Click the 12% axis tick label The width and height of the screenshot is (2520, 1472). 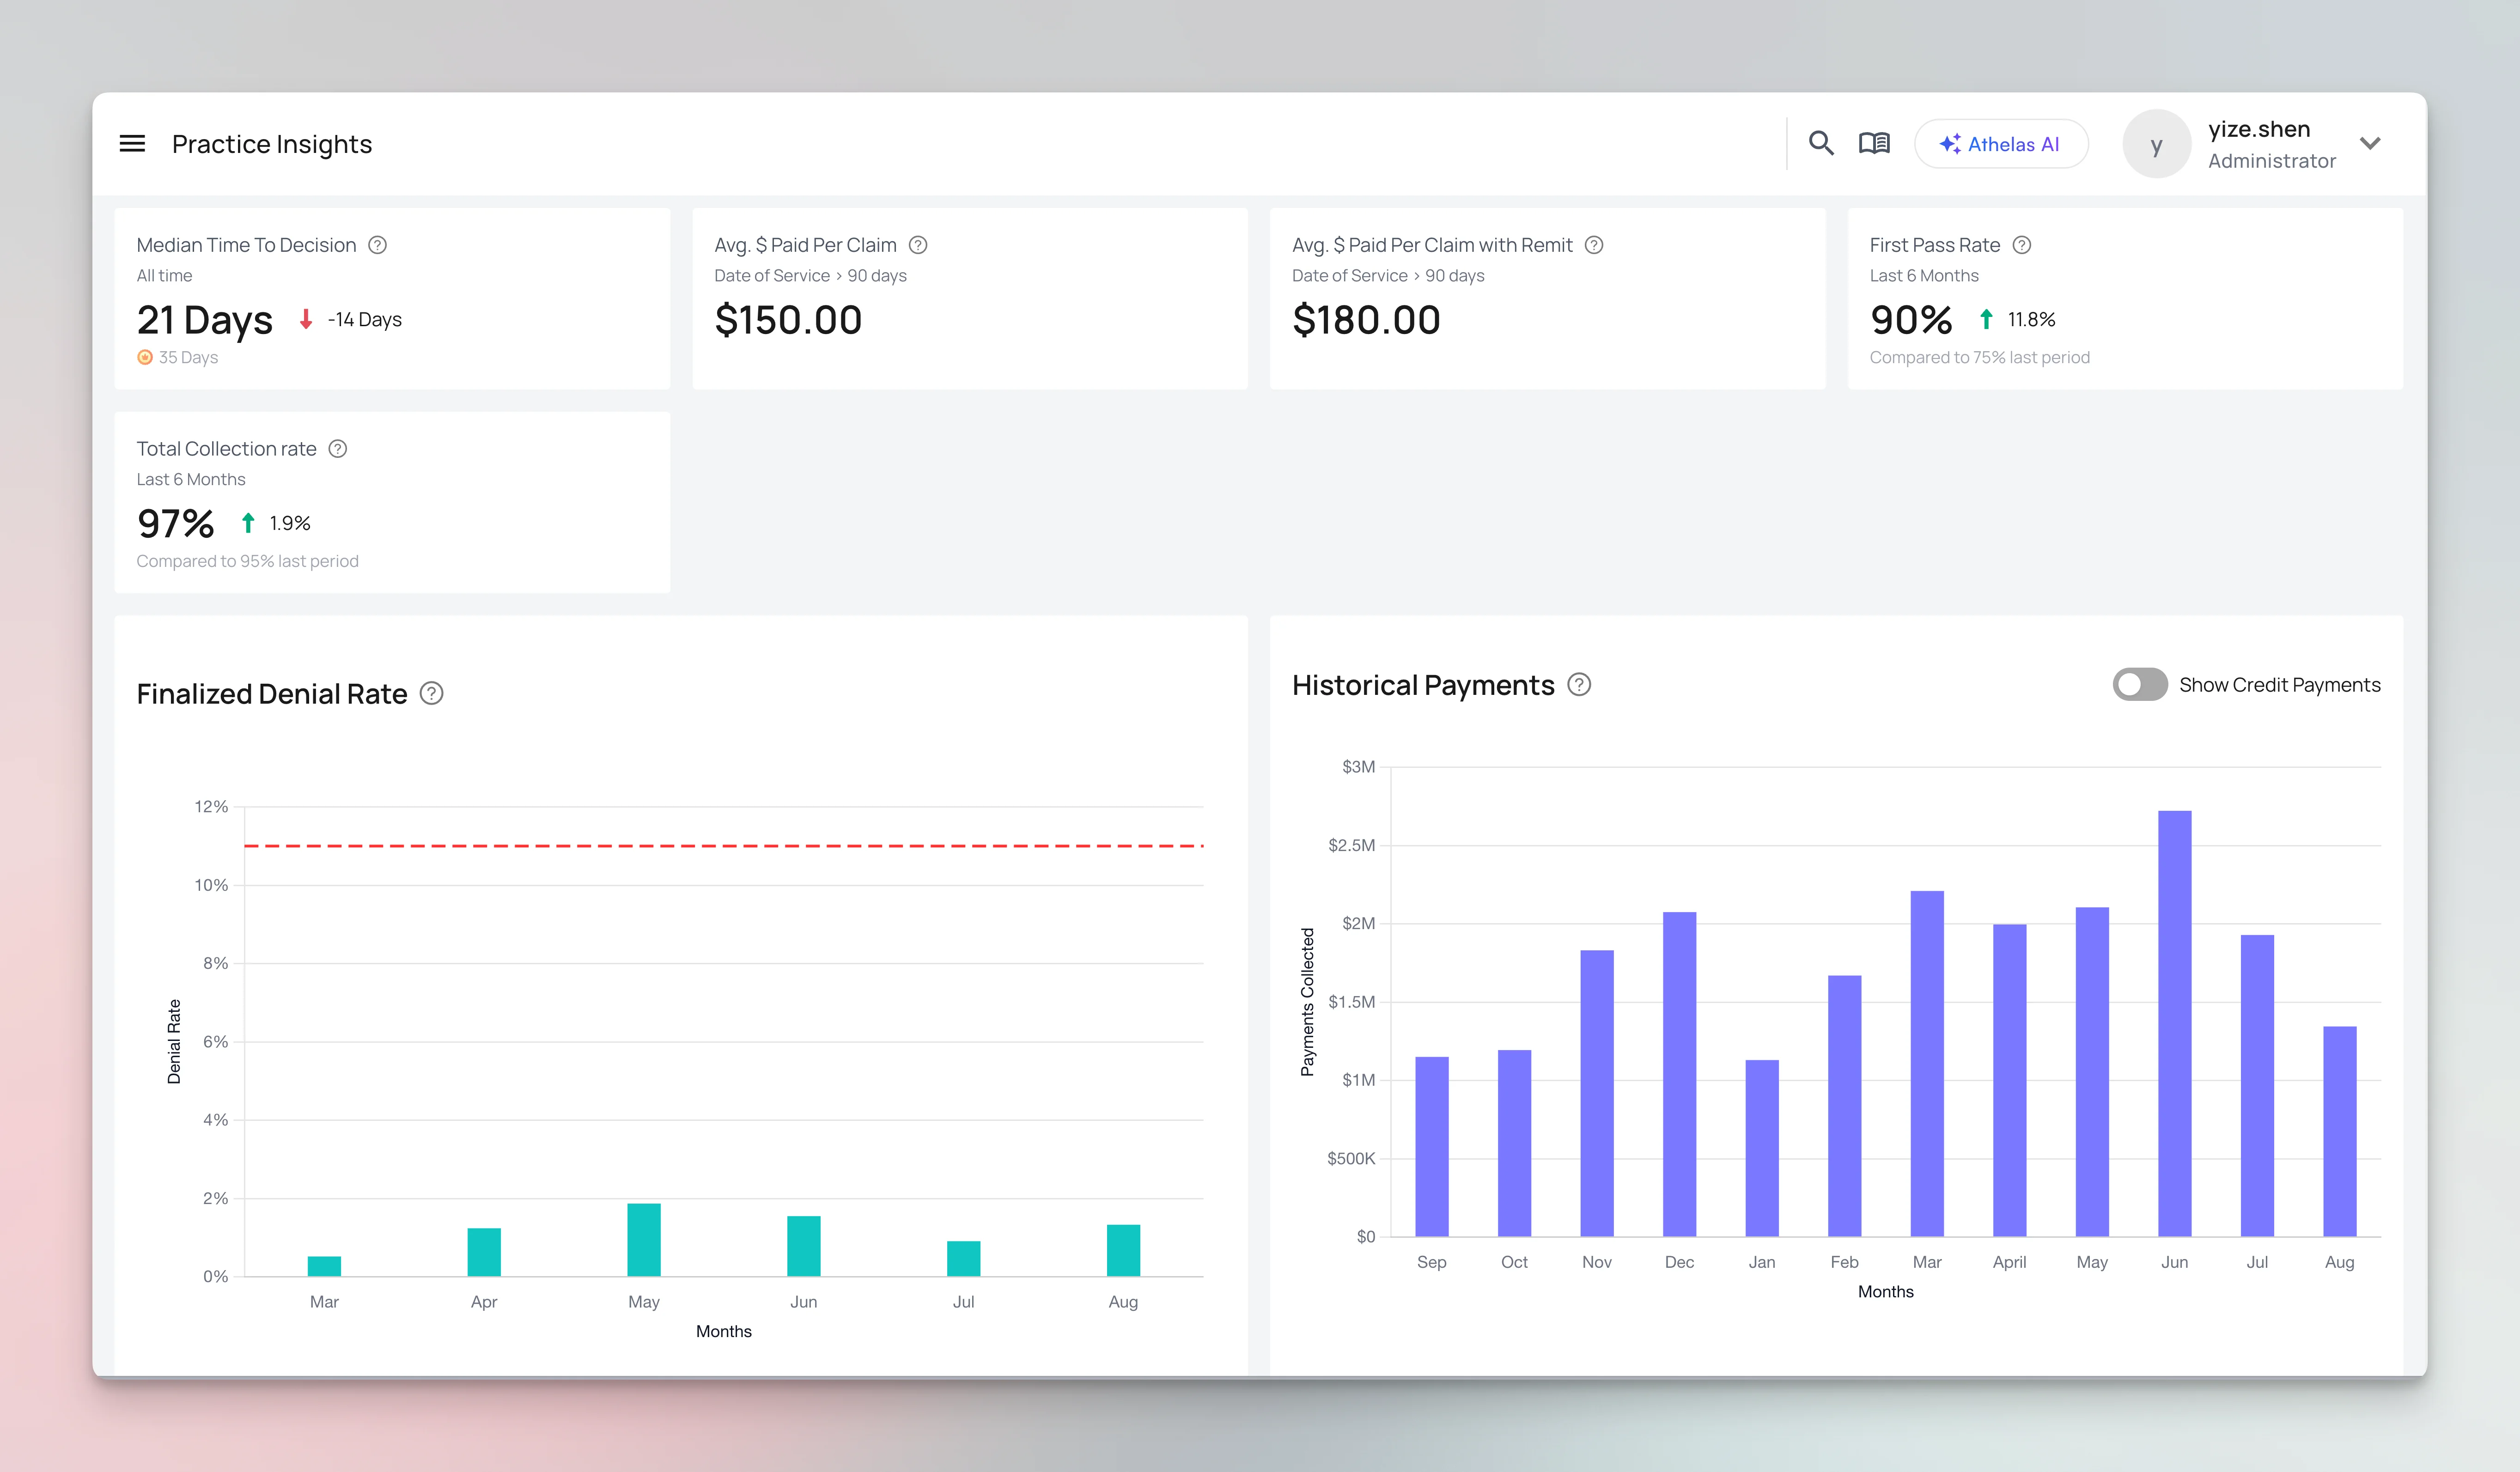coord(211,807)
